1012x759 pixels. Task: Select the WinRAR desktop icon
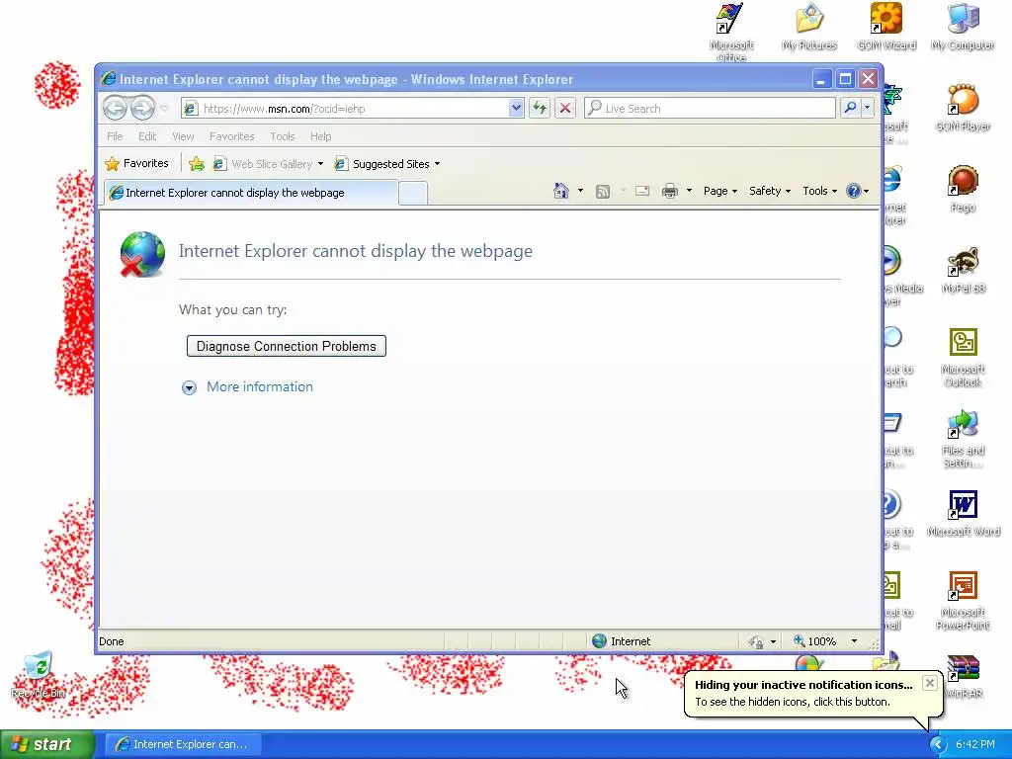pyautogui.click(x=963, y=676)
